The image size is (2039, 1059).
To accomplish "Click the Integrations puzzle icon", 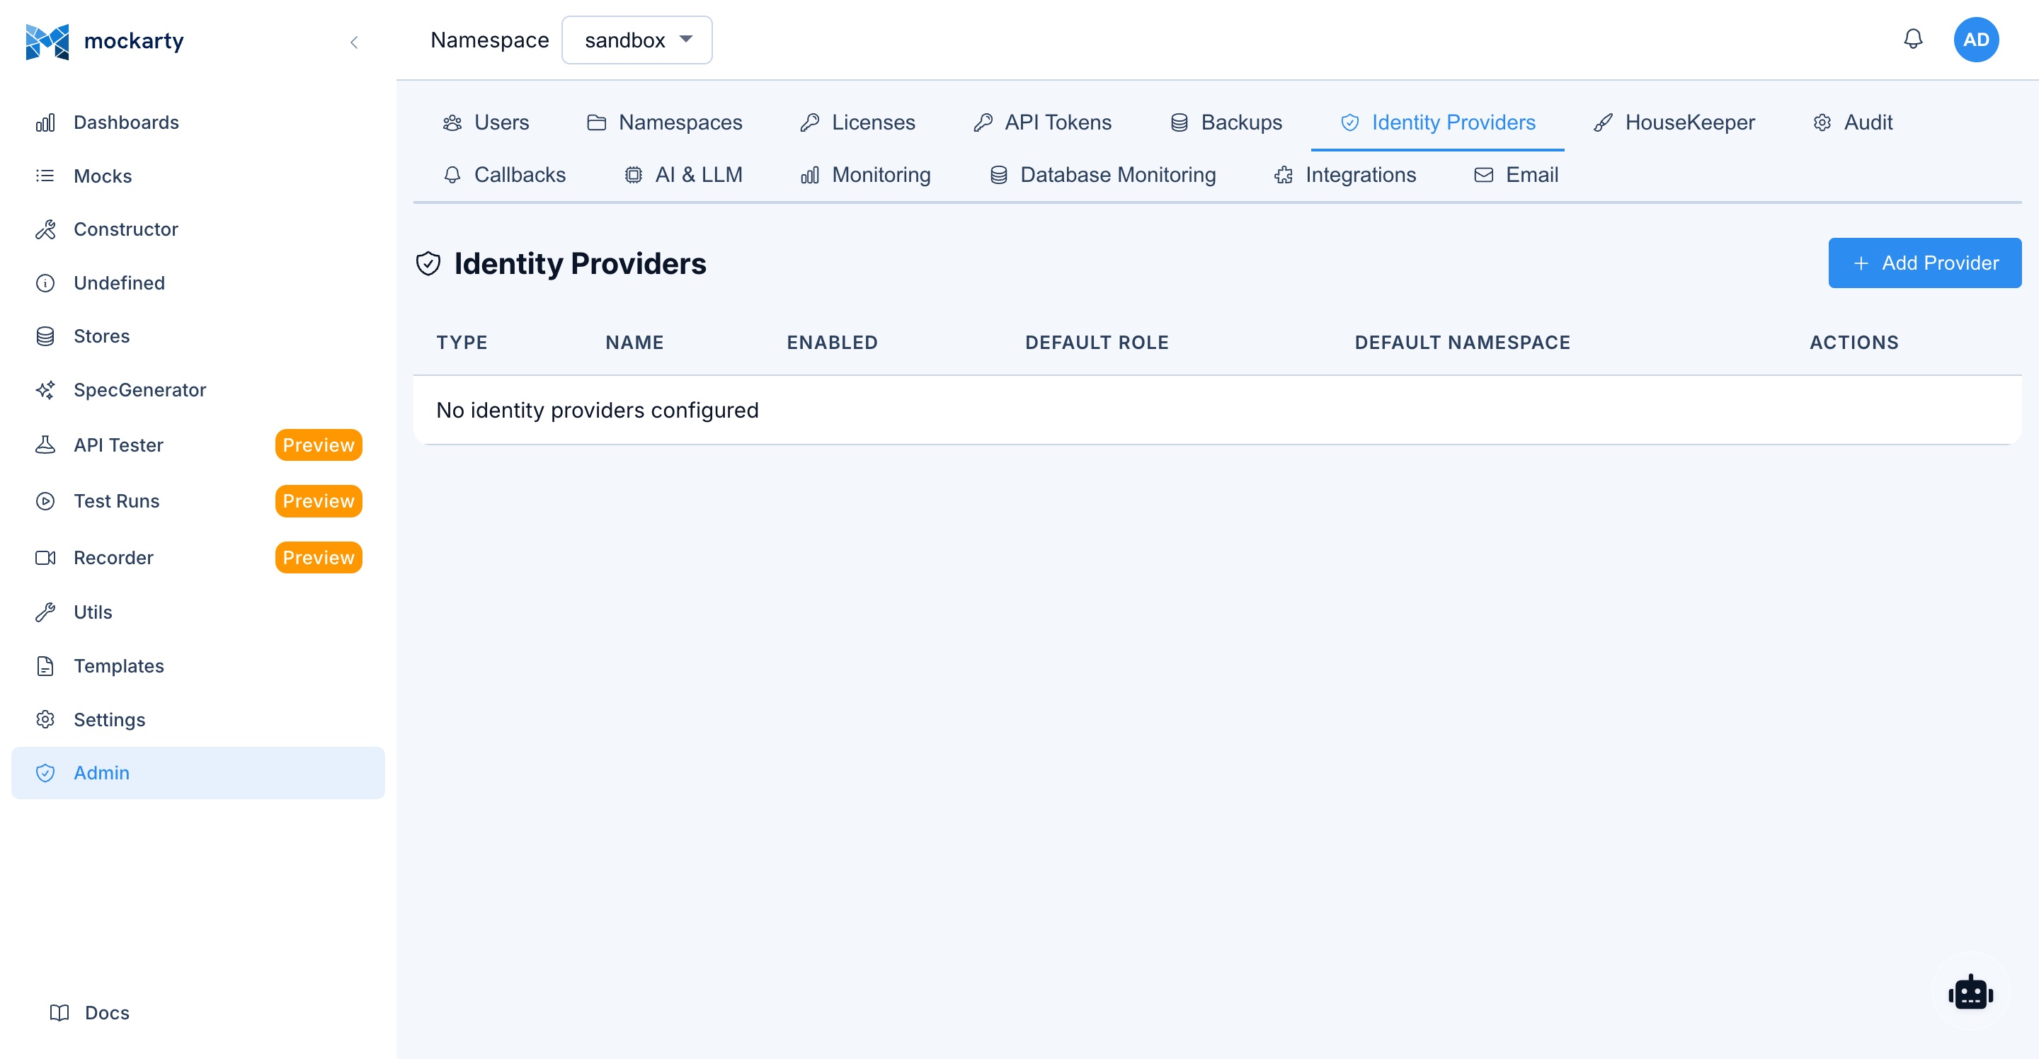I will tap(1283, 175).
